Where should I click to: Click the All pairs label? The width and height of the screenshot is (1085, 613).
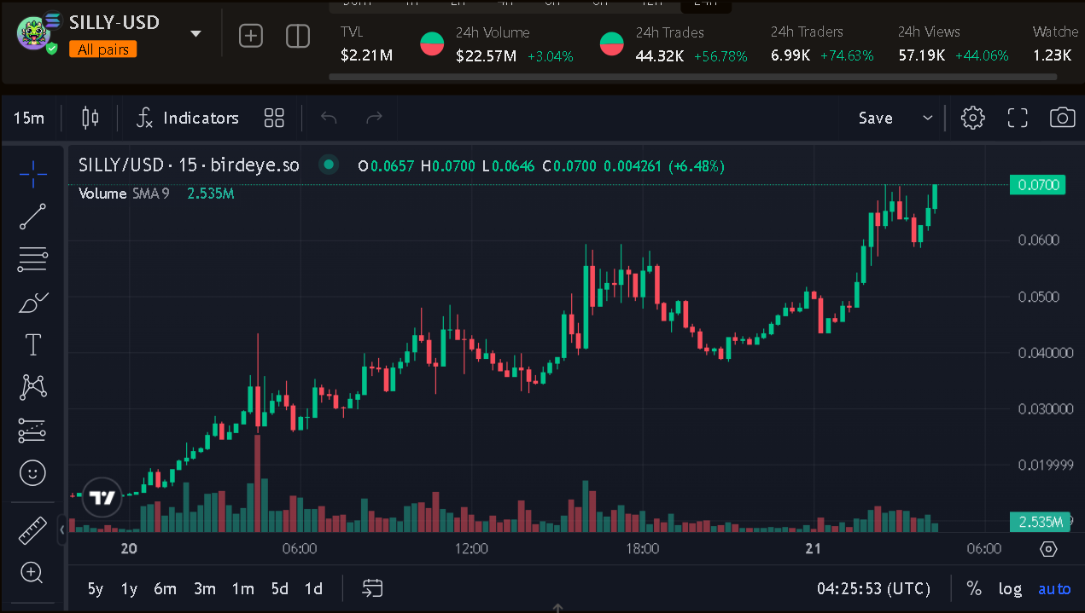[102, 49]
